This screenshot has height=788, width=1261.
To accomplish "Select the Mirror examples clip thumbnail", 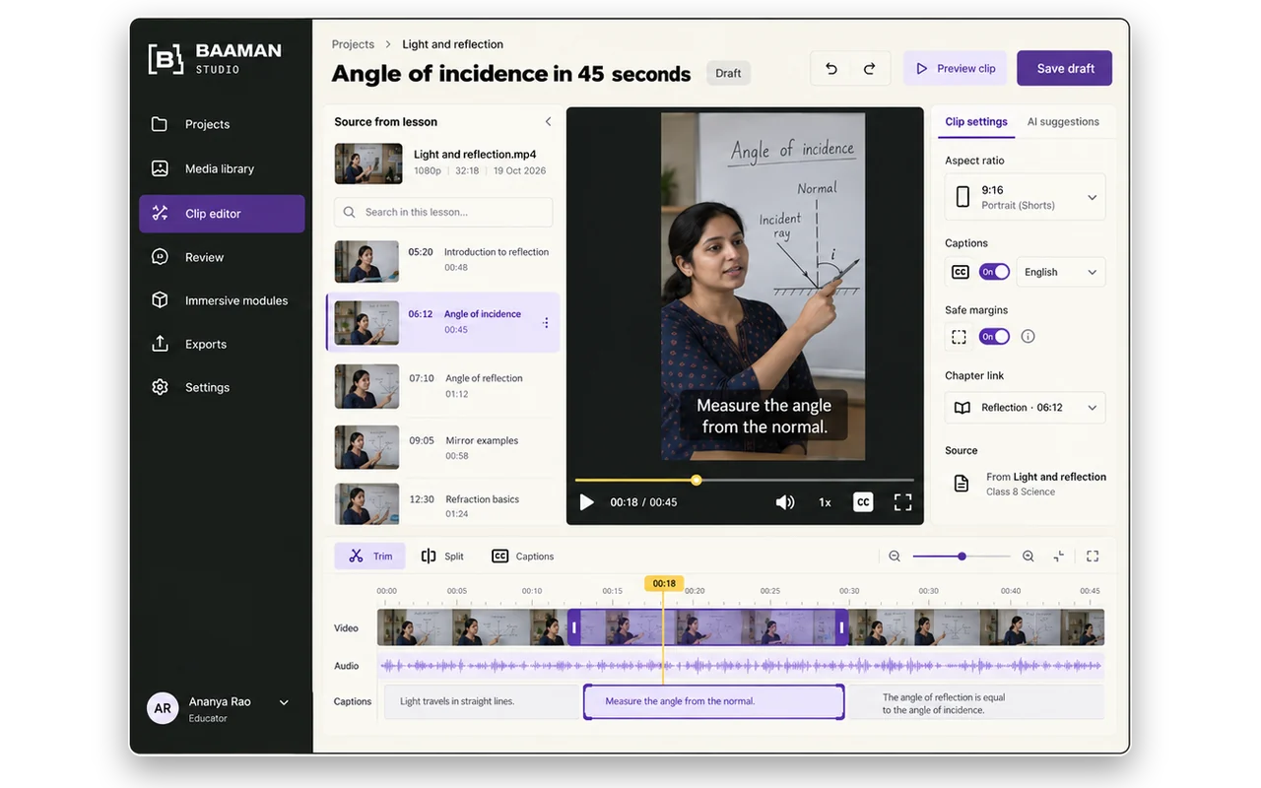I will pos(366,447).
